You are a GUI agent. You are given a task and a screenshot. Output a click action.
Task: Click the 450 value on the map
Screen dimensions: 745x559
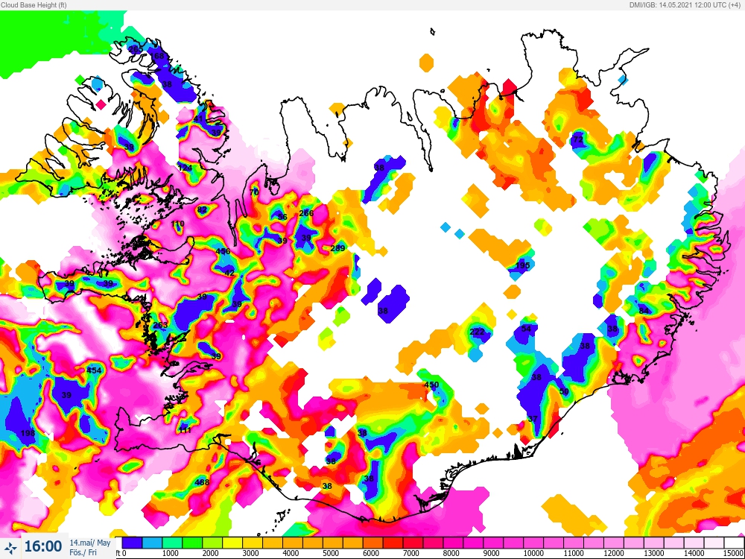click(431, 385)
